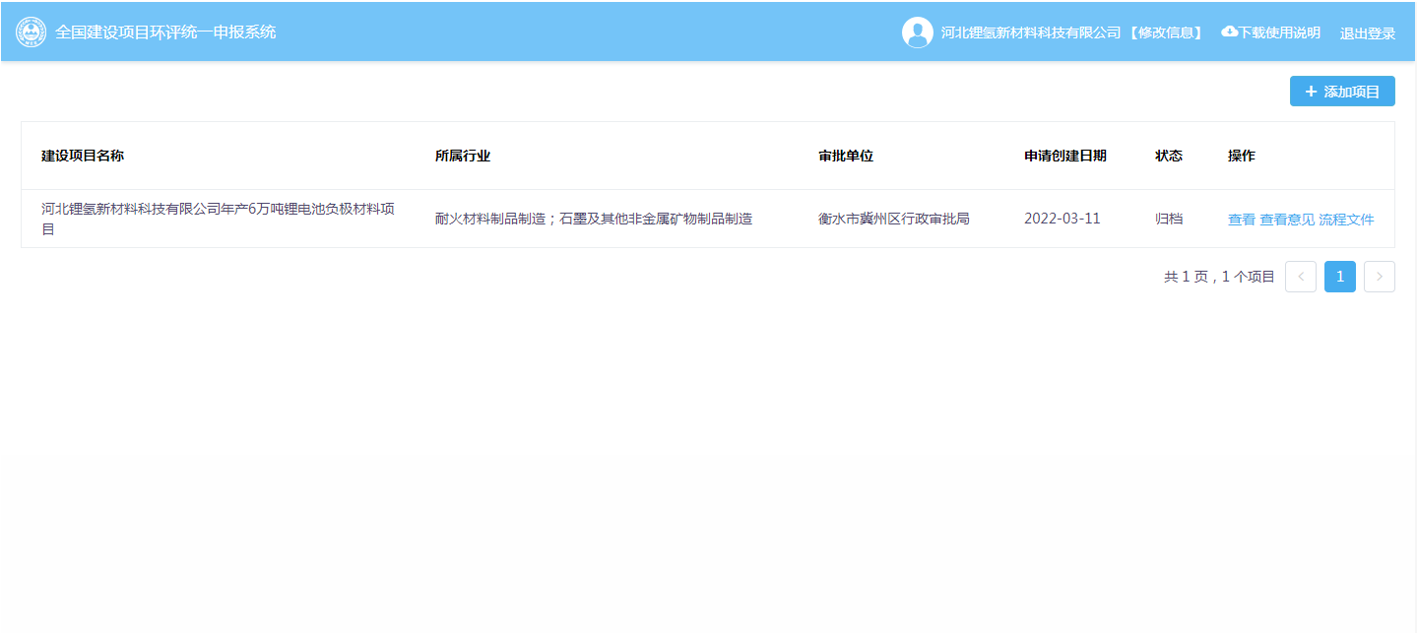
Task: Open 流程文件 for the project
Action: (1346, 220)
